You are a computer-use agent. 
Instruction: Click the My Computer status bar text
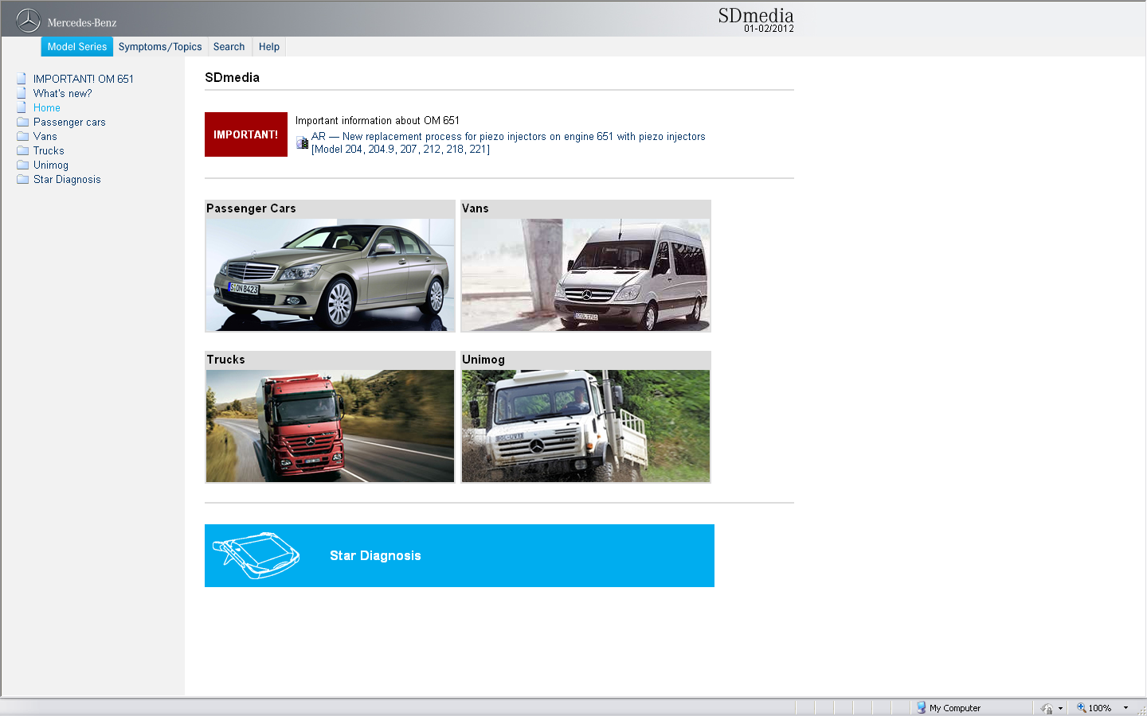955,708
